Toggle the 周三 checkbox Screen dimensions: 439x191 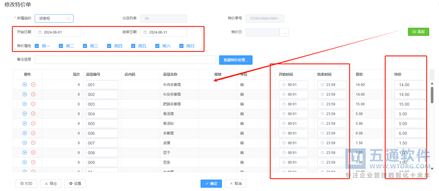(x=85, y=46)
